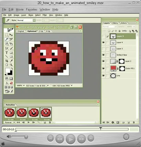Select the Eyedropper tool
The image size is (141, 147).
11,61
